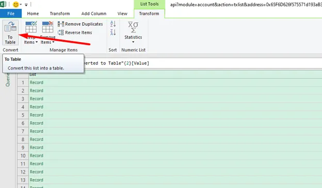Viewport: 322px width, 188px height.
Task: Select the List Tools Transform tab
Action: (149, 13)
